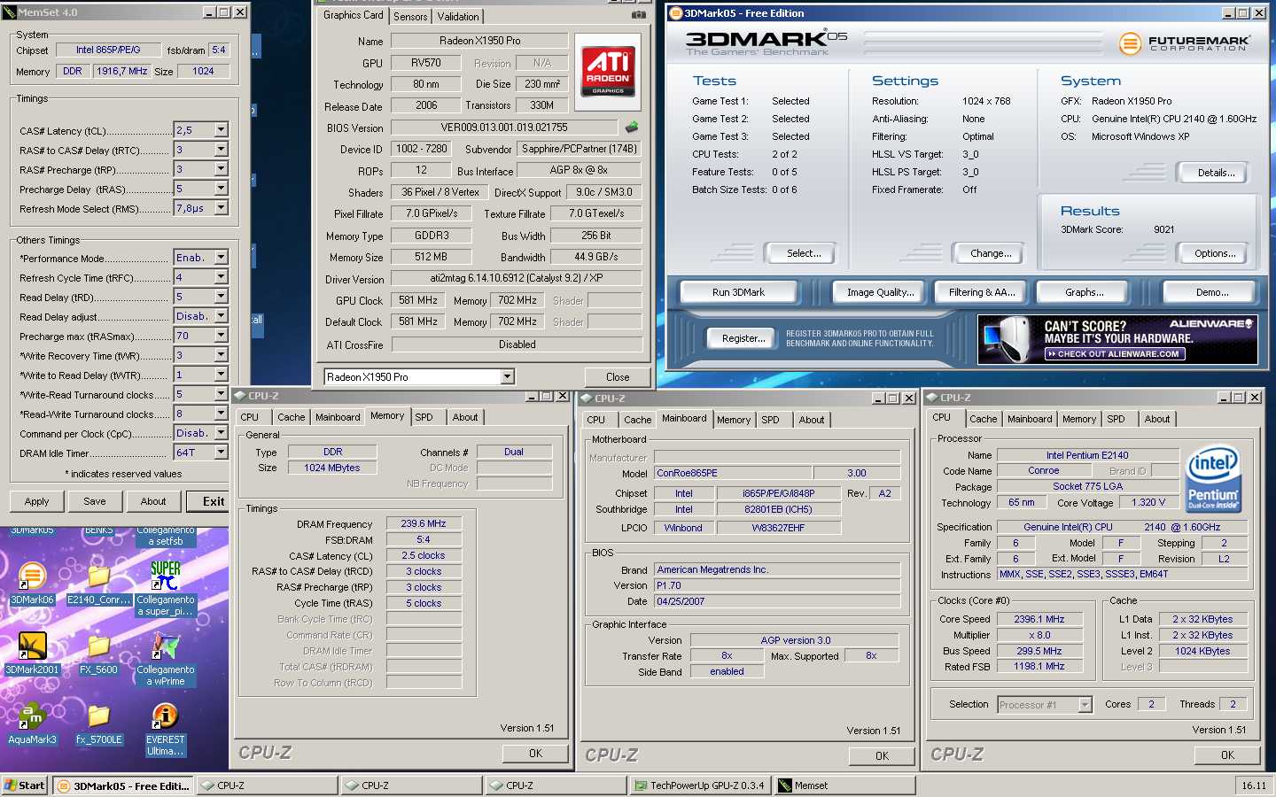Click the 3DMark Score value 9021
Screen dimensions: 1276x797
(1163, 229)
